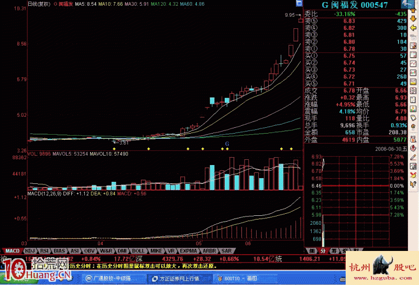Click the red and yellow scissors icon
This screenshot has height=285, width=419.
tap(413, 175)
